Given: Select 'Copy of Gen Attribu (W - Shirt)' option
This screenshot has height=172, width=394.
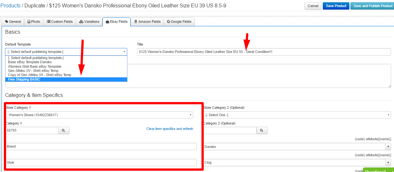Looking at the screenshot, I should (x=66, y=75).
